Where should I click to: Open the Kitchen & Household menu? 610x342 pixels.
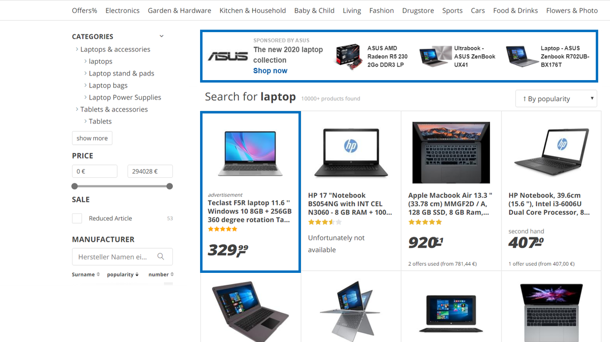[x=253, y=11]
